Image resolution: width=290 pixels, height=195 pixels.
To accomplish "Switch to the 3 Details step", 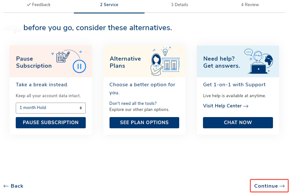I will coord(179,5).
